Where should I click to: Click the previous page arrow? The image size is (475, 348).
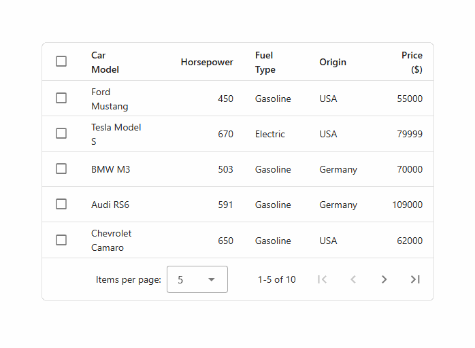353,279
